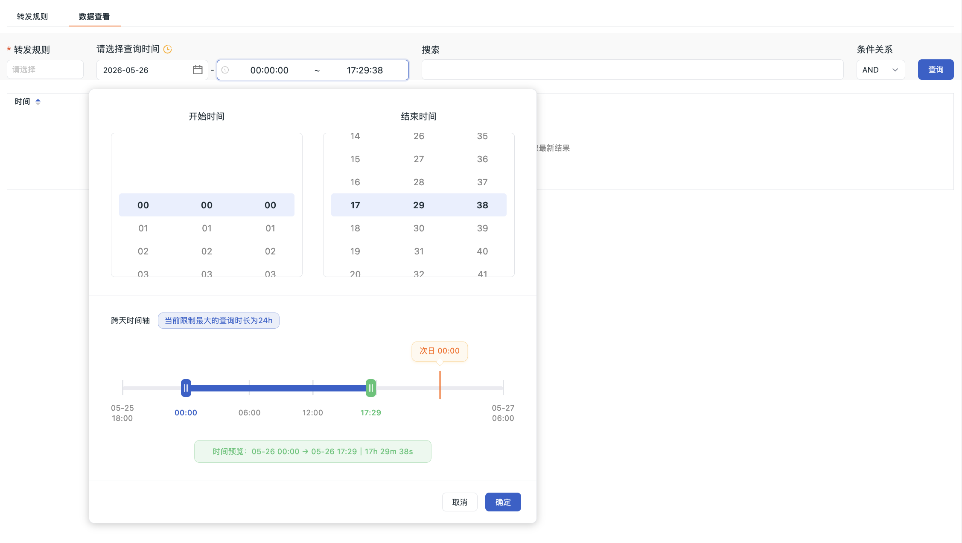Open the 转发规则 select dropdown

[x=45, y=70]
